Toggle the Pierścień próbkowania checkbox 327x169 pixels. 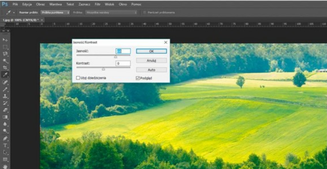tap(144, 13)
